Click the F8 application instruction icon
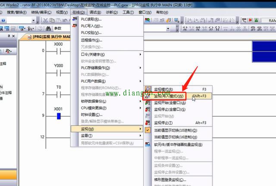 point(217,28)
